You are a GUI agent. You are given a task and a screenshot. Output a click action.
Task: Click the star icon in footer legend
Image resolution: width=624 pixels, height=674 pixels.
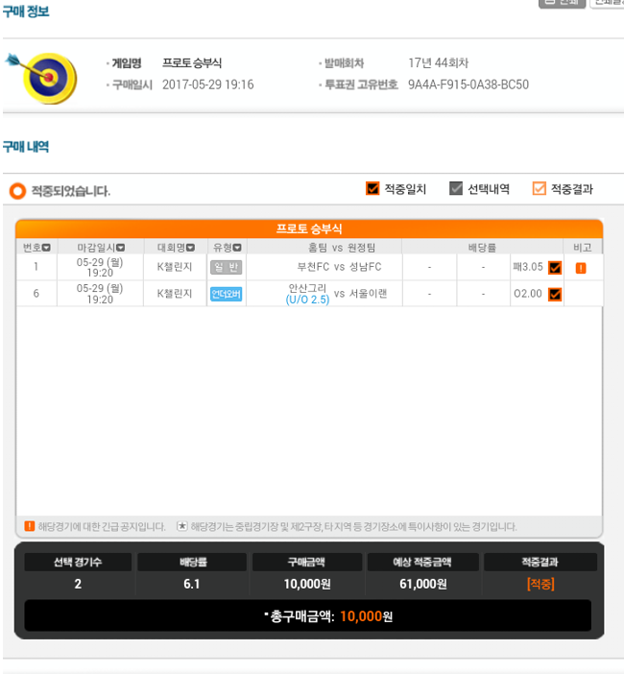click(x=182, y=526)
